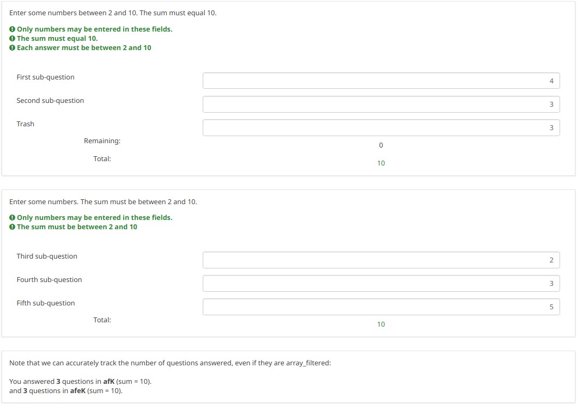Click the green Total value under Fifth sub-question
The height and width of the screenshot is (404, 577).
[381, 325]
